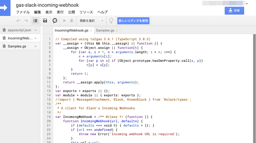256x143 pixels.
Task: Expand Samples.gs sidebar options arrow
Action: [x=35, y=46]
